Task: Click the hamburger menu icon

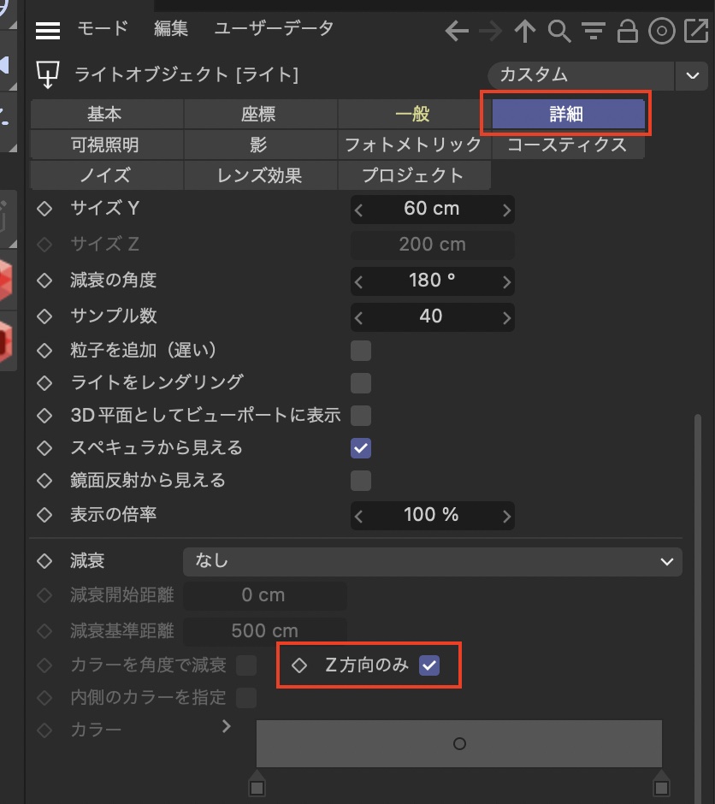Action: 48,30
